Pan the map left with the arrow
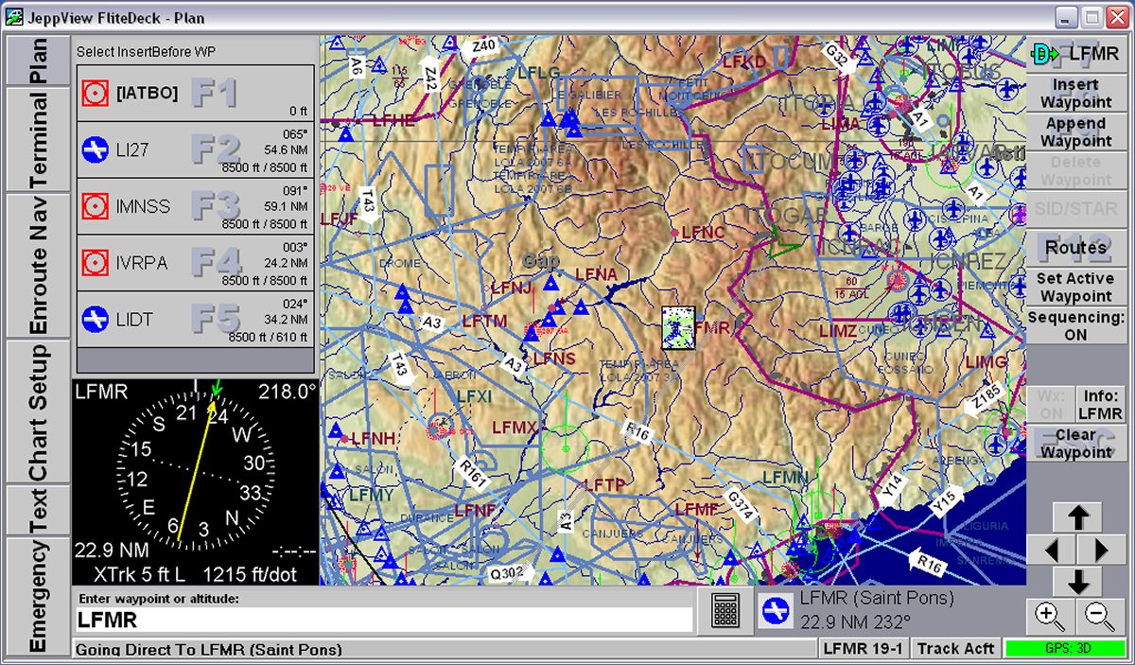This screenshot has height=665, width=1135. [1051, 550]
